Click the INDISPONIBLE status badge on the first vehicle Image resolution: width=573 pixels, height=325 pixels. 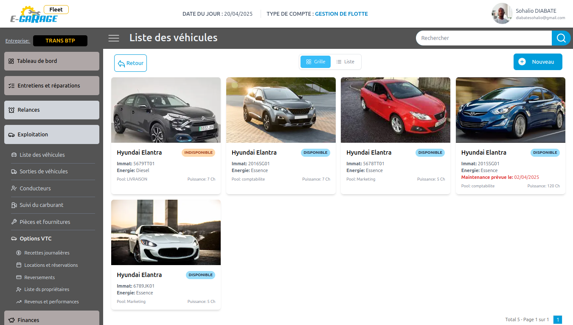point(198,153)
